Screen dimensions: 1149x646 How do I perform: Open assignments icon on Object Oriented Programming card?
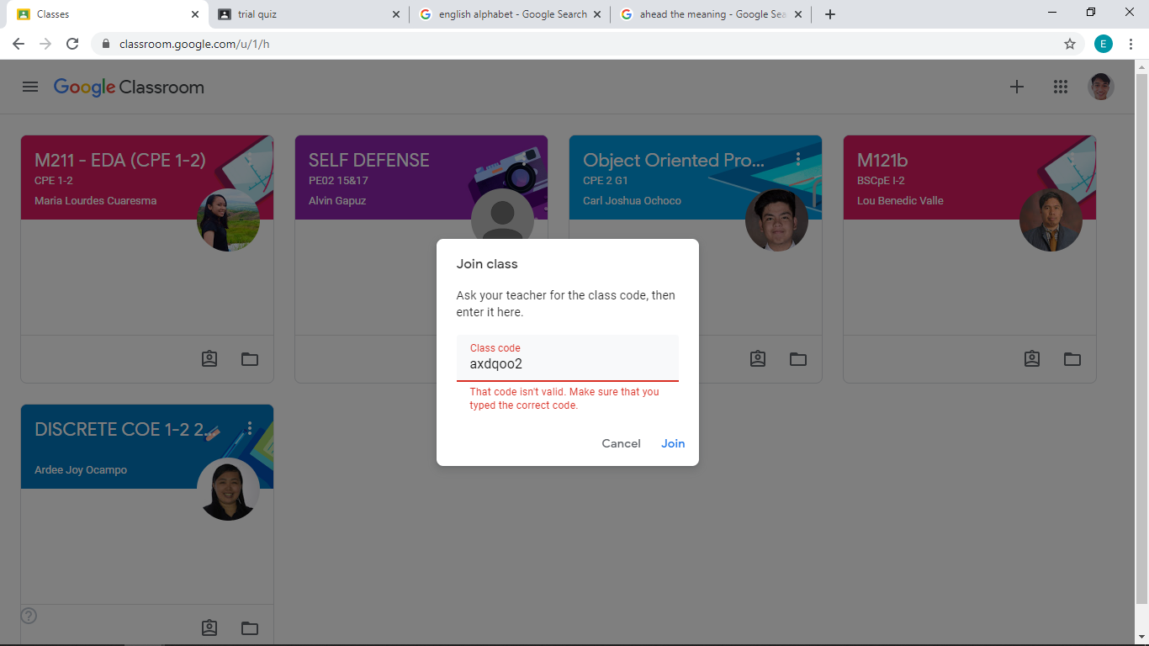coord(758,359)
